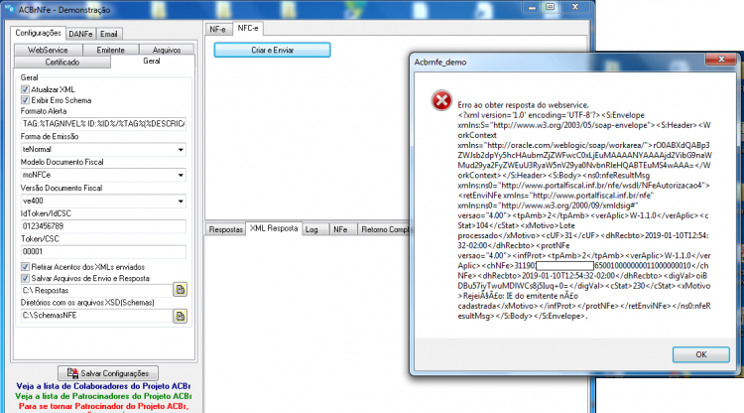Open folder browser for C:\SchemasNFE path
The width and height of the screenshot is (744, 413).
pos(180,316)
